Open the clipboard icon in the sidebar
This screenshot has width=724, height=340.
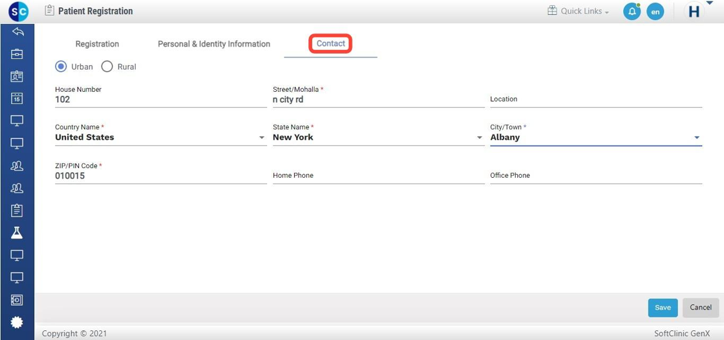(17, 210)
